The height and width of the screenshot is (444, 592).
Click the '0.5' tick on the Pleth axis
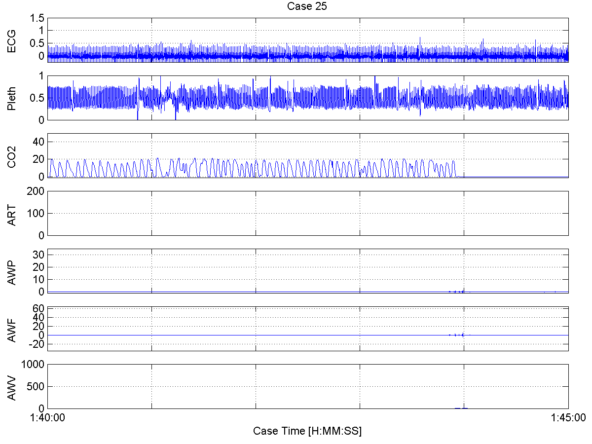tap(38, 98)
